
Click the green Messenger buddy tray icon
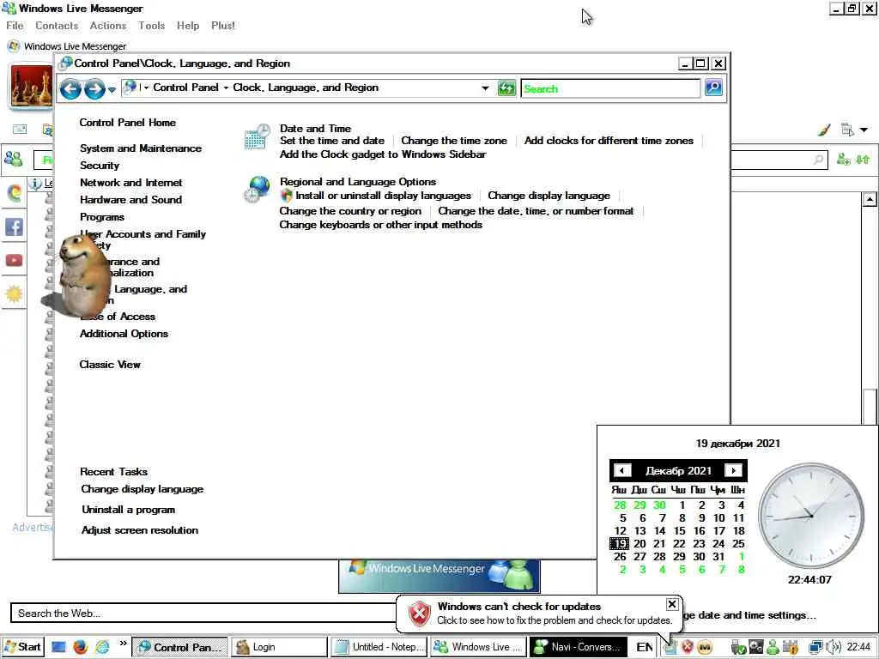click(773, 647)
